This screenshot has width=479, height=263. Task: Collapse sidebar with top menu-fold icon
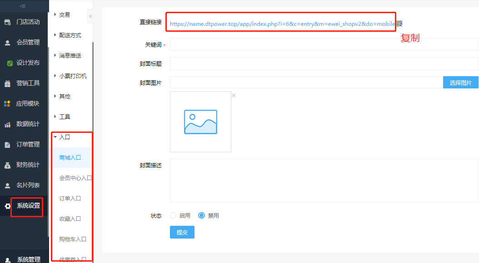click(22, 6)
